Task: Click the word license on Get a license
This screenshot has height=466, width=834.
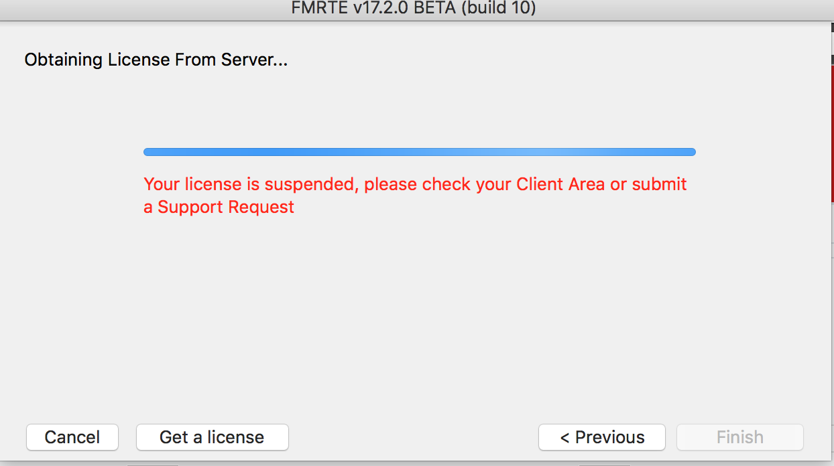Action: pyautogui.click(x=236, y=437)
